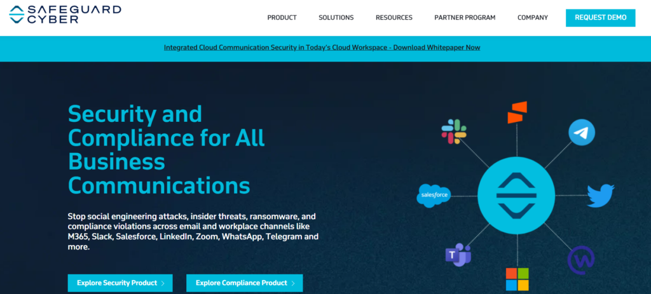Click the orange icon atop the diagram
This screenshot has height=294, width=651.
pyautogui.click(x=518, y=112)
